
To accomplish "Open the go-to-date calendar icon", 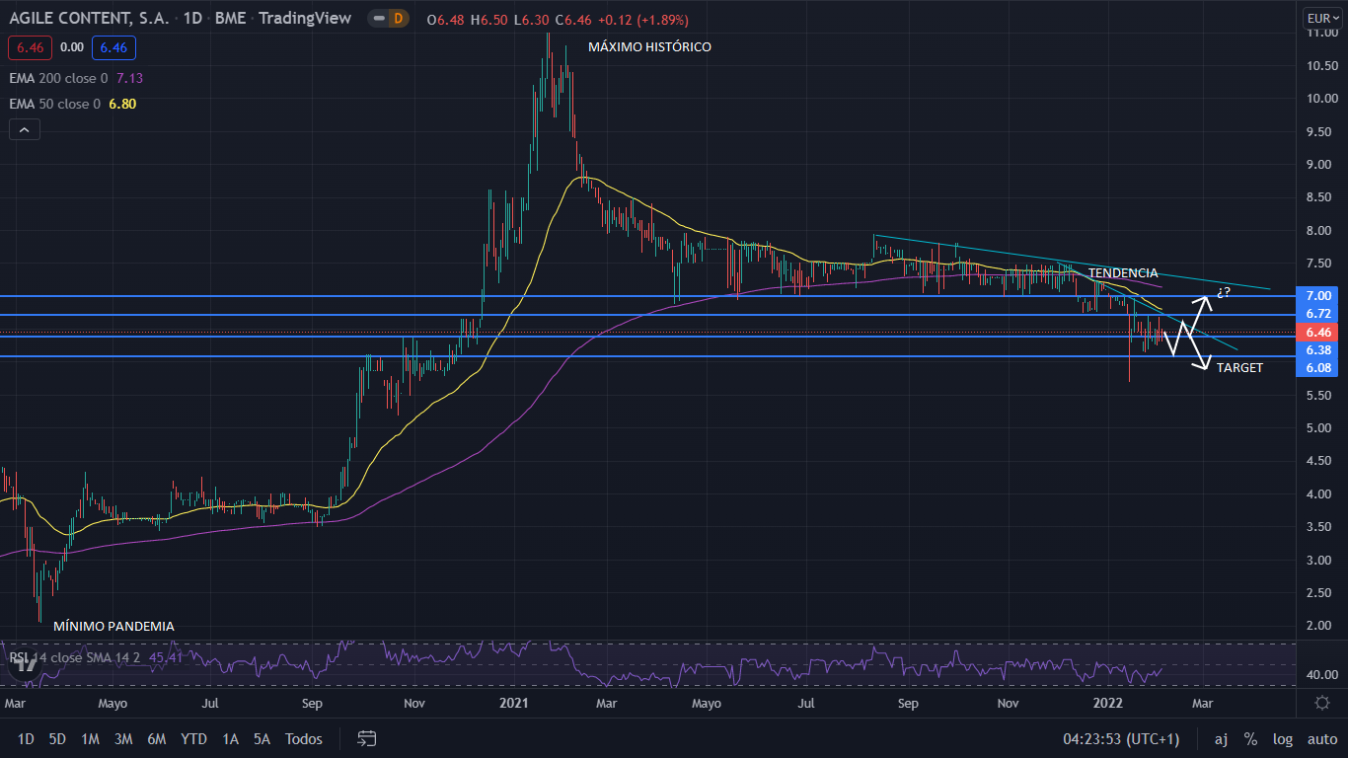I will [x=367, y=738].
